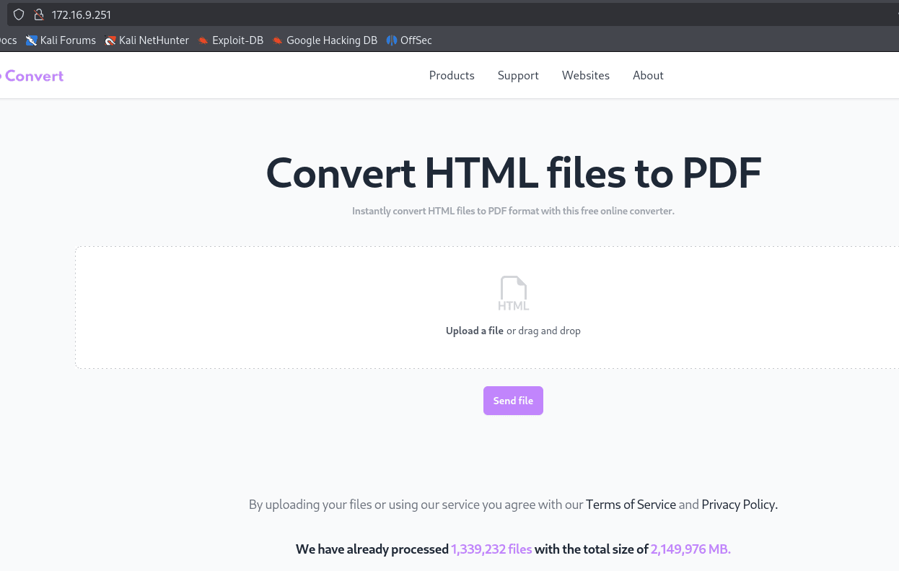This screenshot has height=571, width=899.
Task: Open the Support menu item
Action: [518, 76]
